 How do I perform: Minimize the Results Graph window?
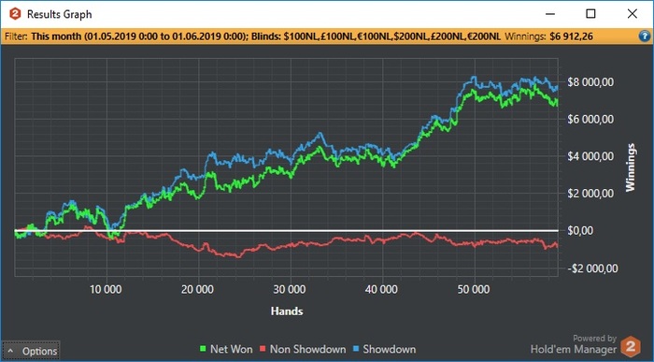click(x=550, y=14)
